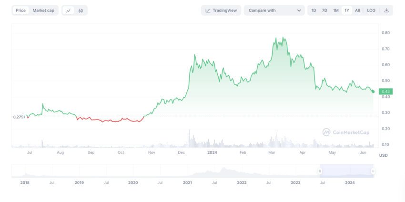Screen dimensions: 405x202
Task: Select the Price view toggle
Action: pos(21,10)
